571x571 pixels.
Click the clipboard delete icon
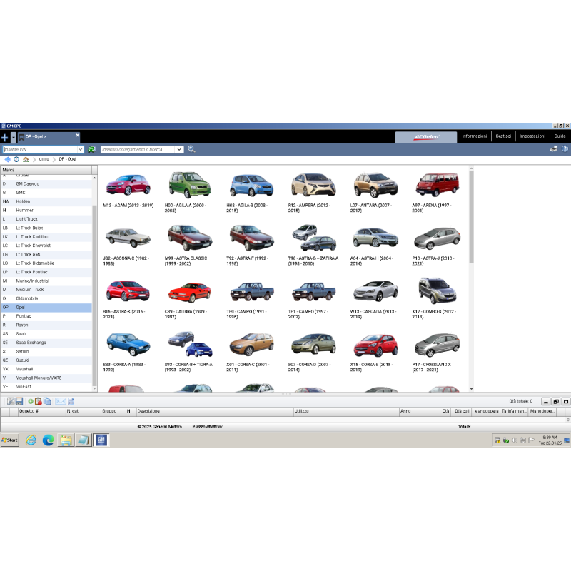(39, 401)
